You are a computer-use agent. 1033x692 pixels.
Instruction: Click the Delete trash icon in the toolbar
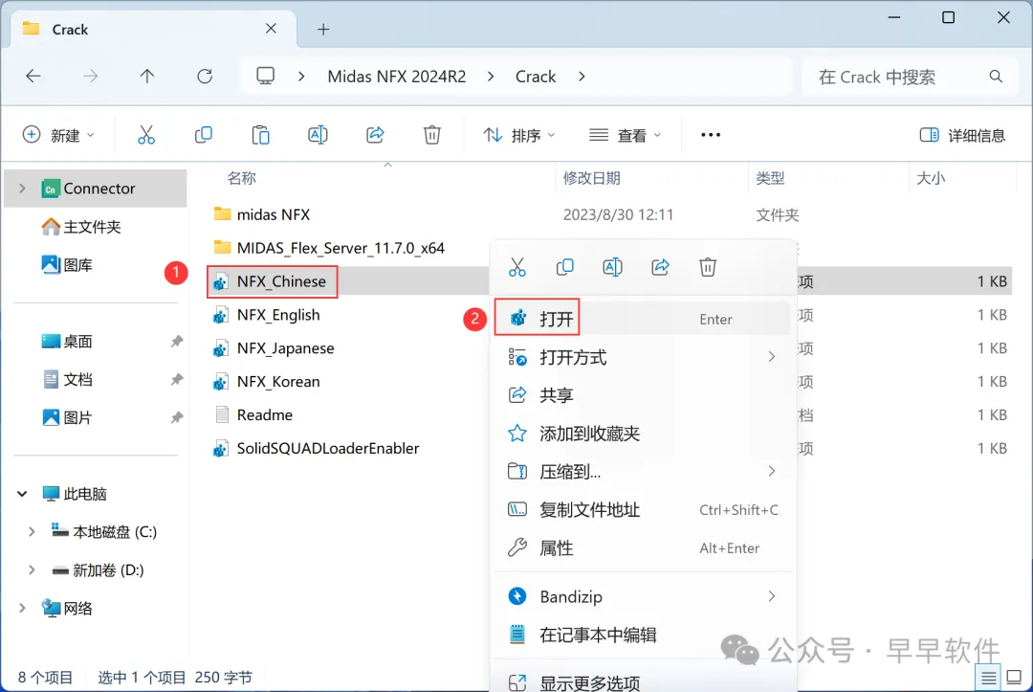tap(432, 135)
